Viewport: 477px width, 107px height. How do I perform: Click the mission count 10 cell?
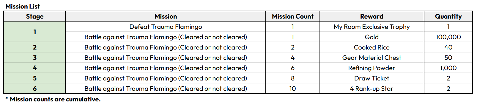pyautogui.click(x=292, y=89)
